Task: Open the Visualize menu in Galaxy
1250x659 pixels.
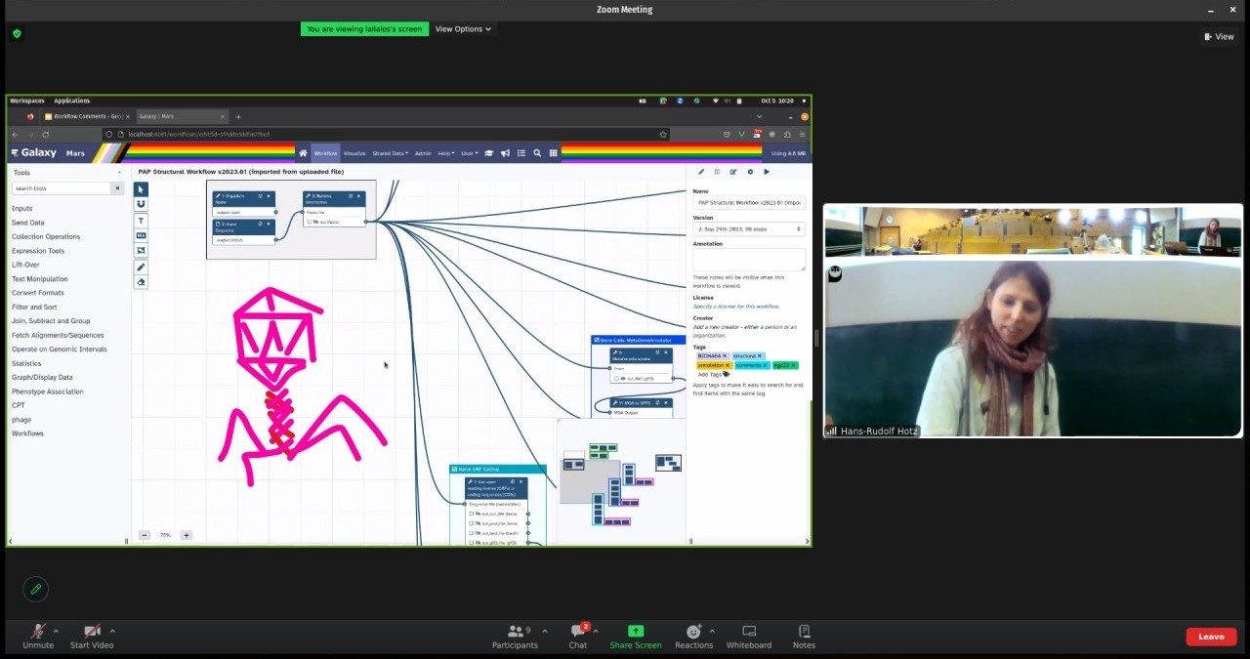Action: point(354,153)
